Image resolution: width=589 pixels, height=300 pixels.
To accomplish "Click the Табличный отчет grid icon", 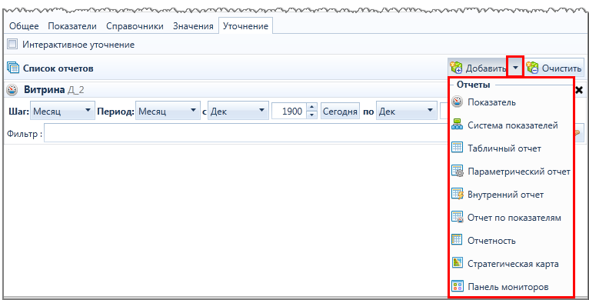I will (457, 148).
